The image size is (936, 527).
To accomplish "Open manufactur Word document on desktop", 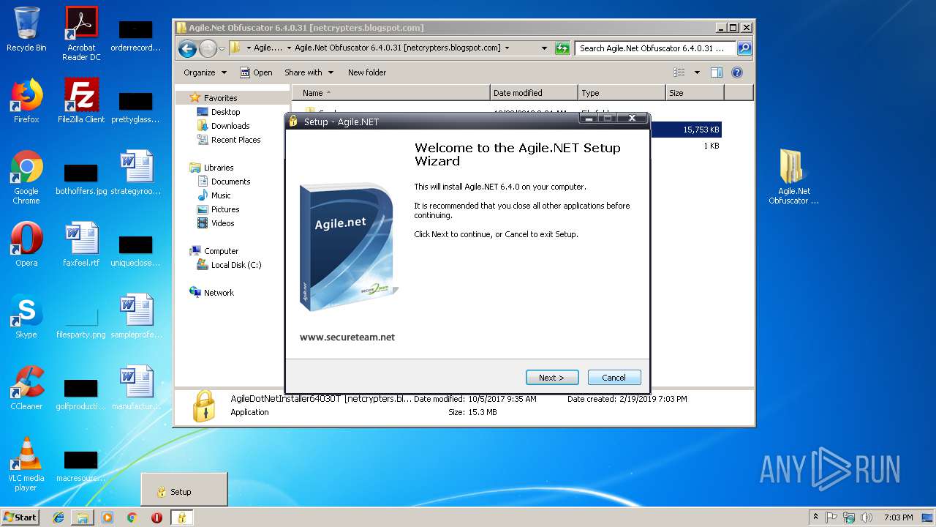I will click(x=136, y=388).
